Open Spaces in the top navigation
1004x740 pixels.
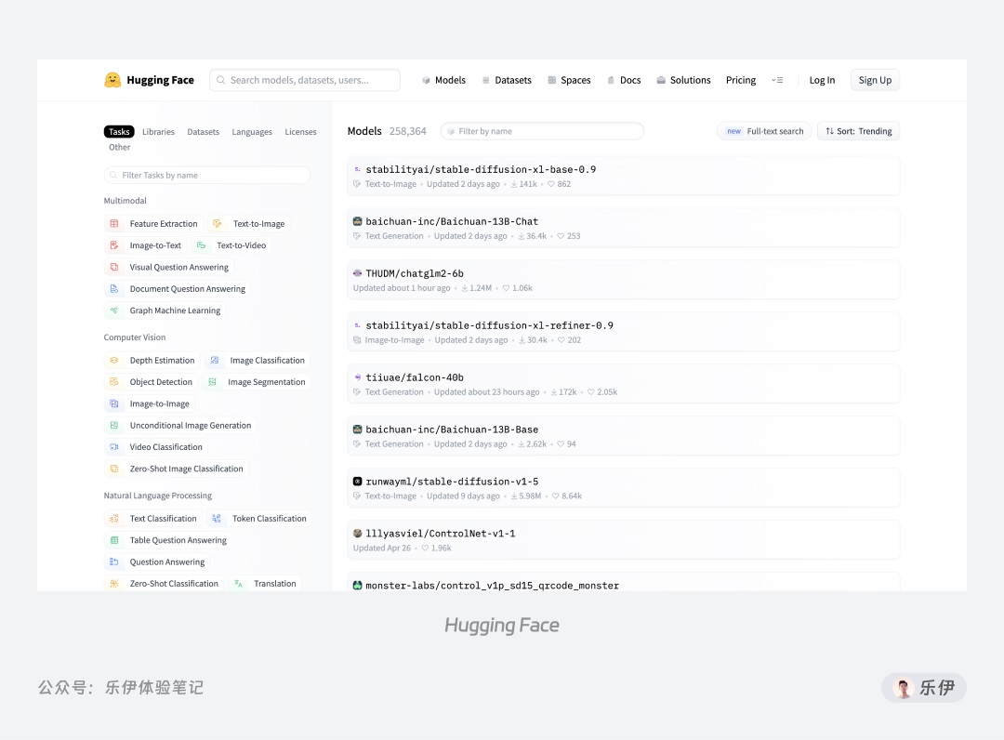coord(569,80)
